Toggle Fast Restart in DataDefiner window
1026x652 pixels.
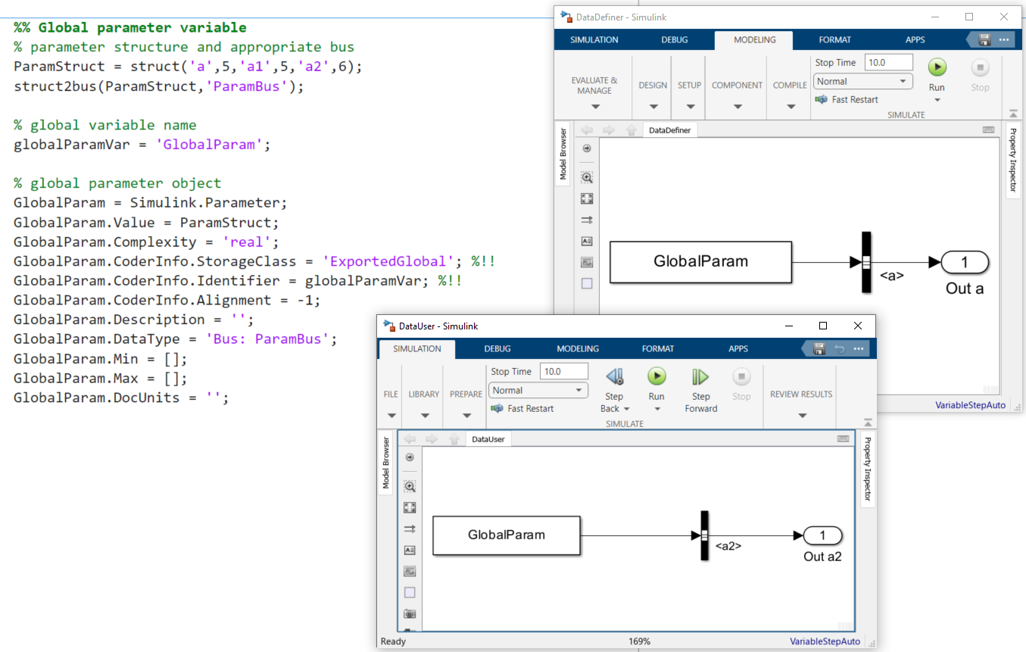pyautogui.click(x=847, y=99)
